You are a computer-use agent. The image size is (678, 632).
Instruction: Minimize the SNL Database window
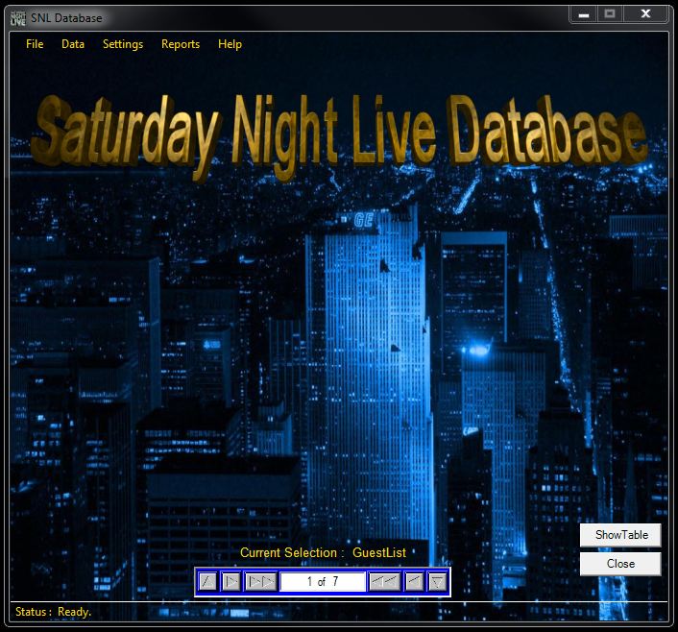(583, 14)
